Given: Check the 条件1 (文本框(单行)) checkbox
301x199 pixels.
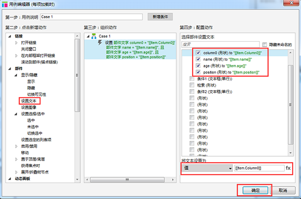Looking at the screenshot, I should tap(192, 79).
